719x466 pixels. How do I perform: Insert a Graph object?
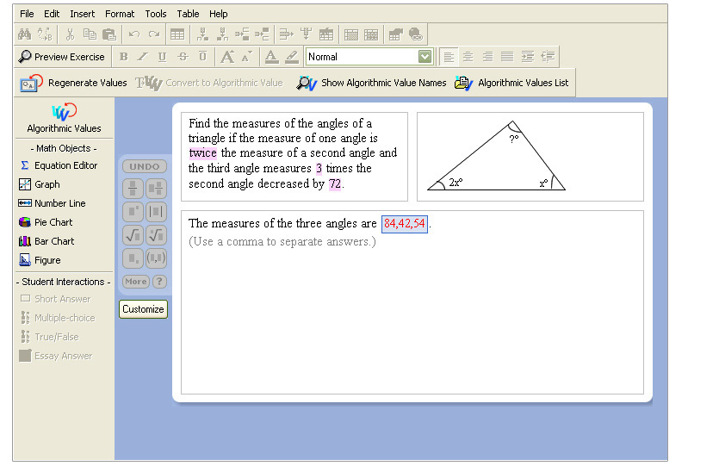[x=40, y=184]
